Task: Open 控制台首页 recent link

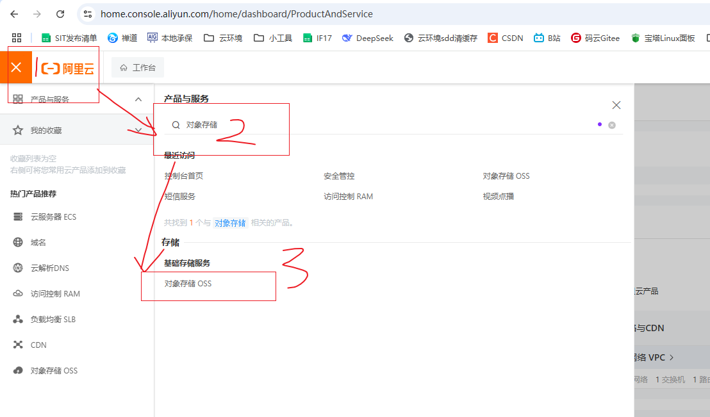Action: tap(184, 176)
